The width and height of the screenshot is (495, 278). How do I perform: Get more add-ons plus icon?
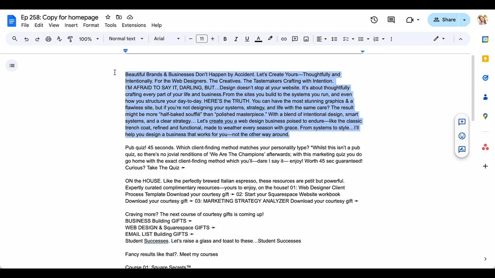(x=485, y=166)
